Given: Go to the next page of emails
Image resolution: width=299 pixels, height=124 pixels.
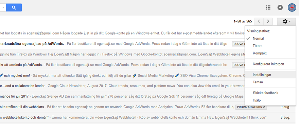Looking at the screenshot, I should 268,21.
